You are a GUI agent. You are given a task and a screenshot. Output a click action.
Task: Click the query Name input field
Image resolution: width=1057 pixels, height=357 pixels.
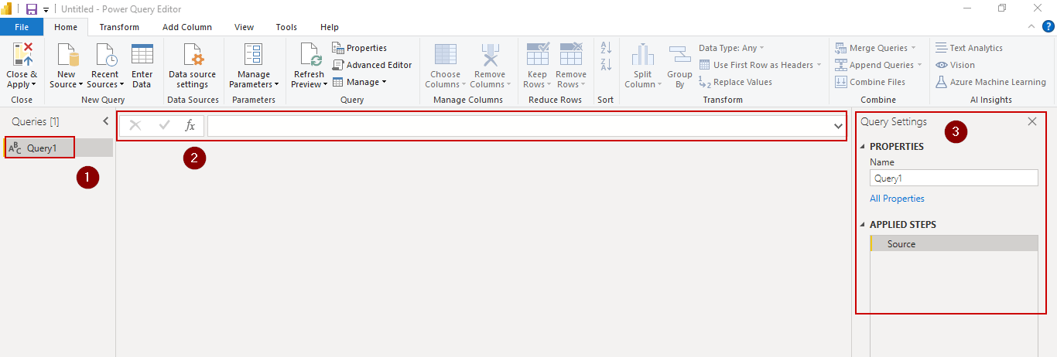point(954,178)
